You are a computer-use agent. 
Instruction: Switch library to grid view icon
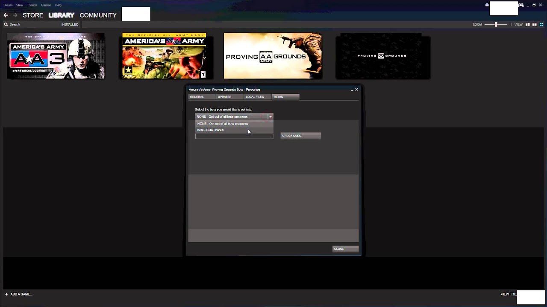tap(541, 25)
